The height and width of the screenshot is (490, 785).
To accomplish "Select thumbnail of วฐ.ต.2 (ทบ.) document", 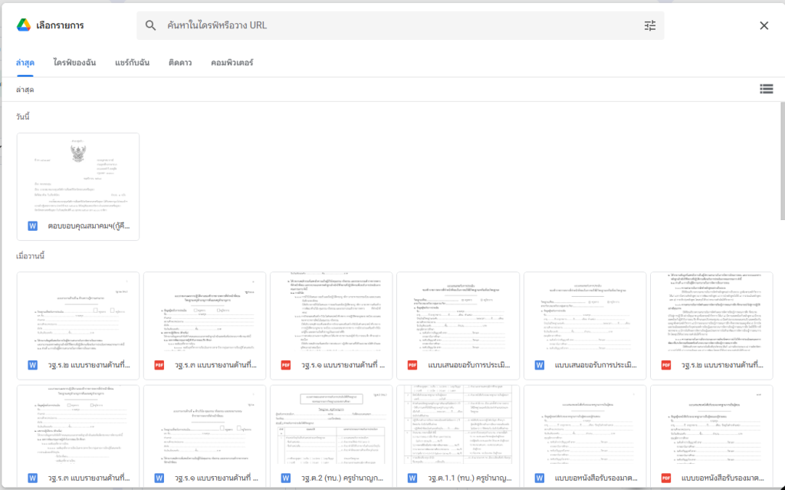I will [331, 425].
